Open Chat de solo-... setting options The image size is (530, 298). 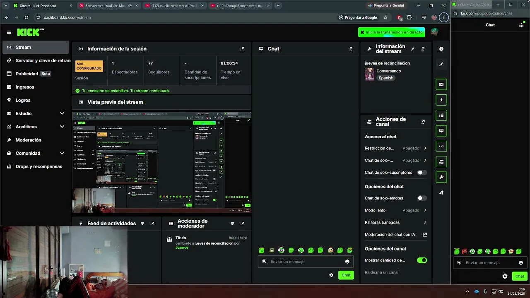[x=395, y=160]
